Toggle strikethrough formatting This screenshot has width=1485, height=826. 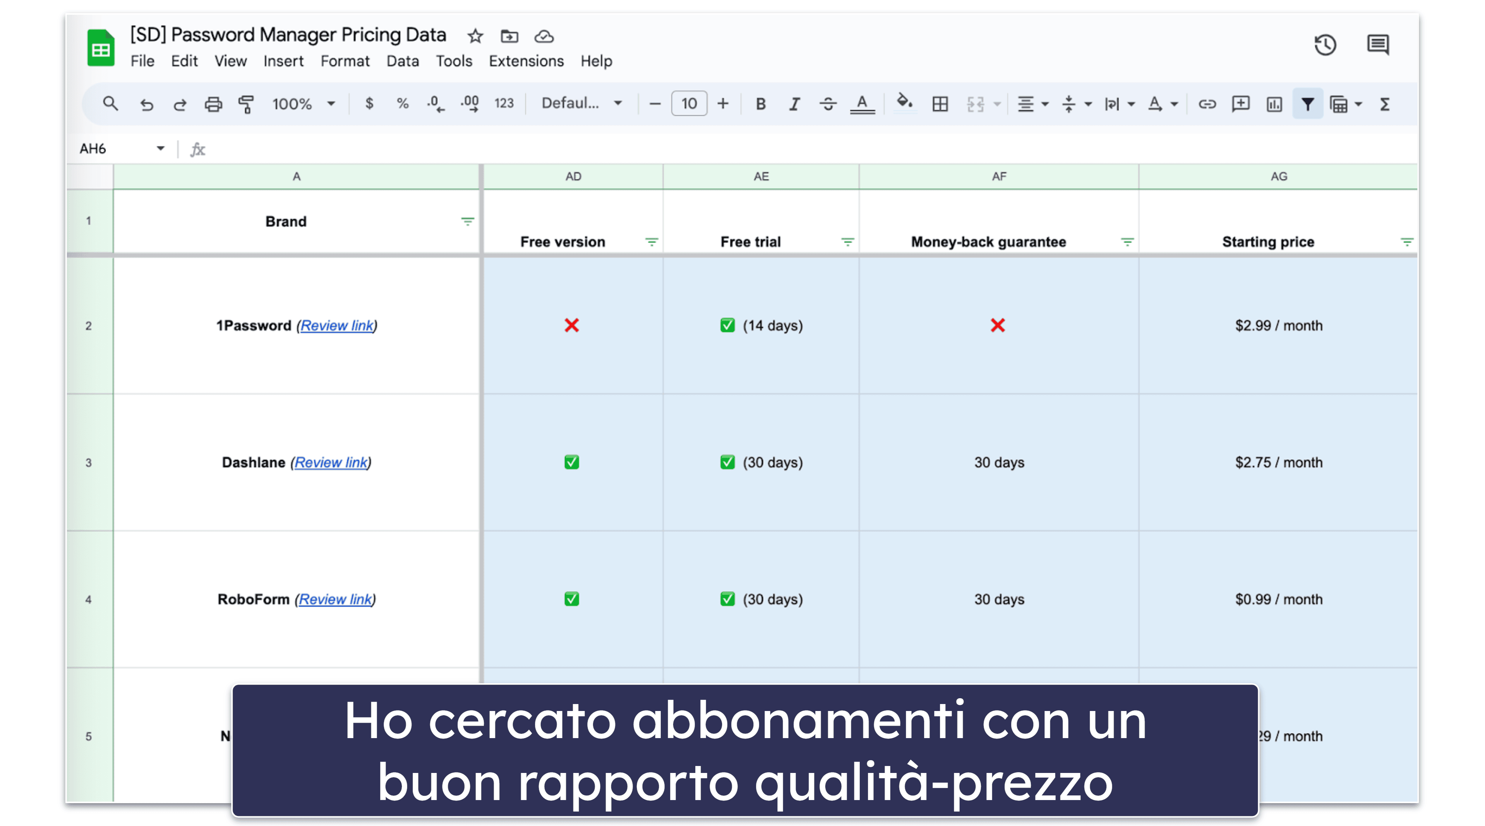[828, 105]
